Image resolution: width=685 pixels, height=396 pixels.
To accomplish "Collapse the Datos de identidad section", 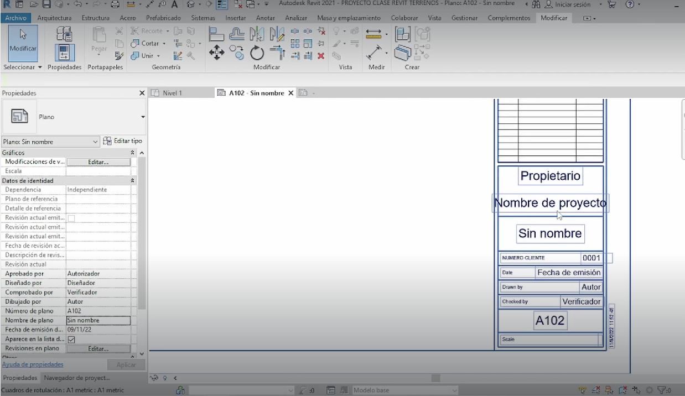I will pyautogui.click(x=132, y=181).
